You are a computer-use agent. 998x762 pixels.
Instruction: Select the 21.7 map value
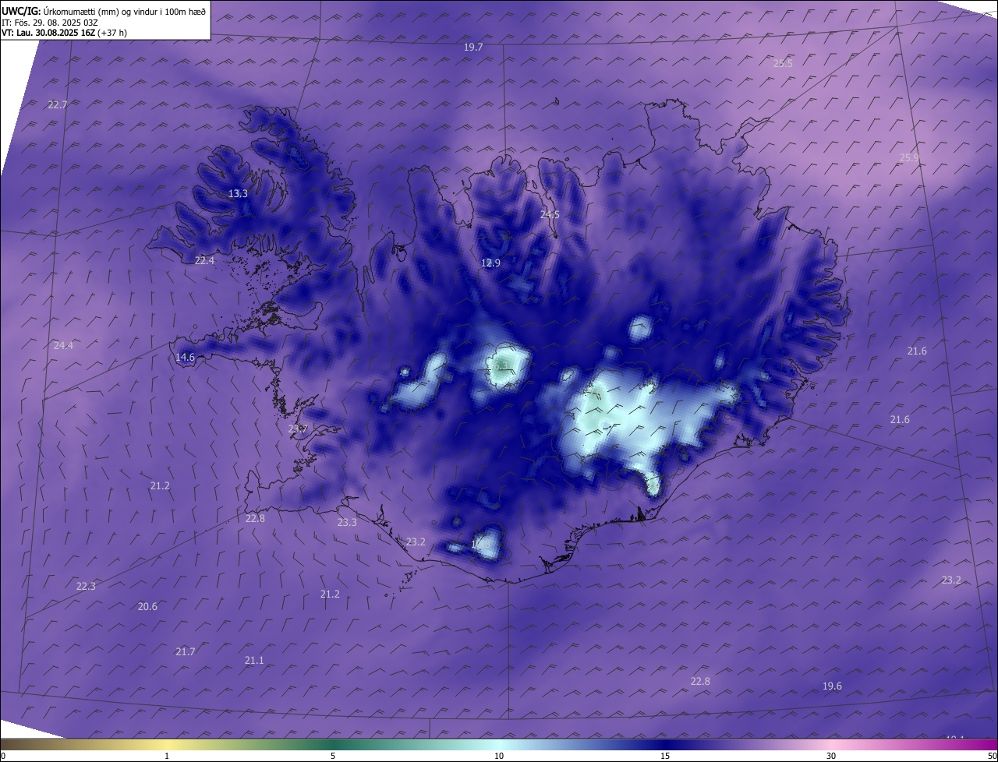click(185, 652)
